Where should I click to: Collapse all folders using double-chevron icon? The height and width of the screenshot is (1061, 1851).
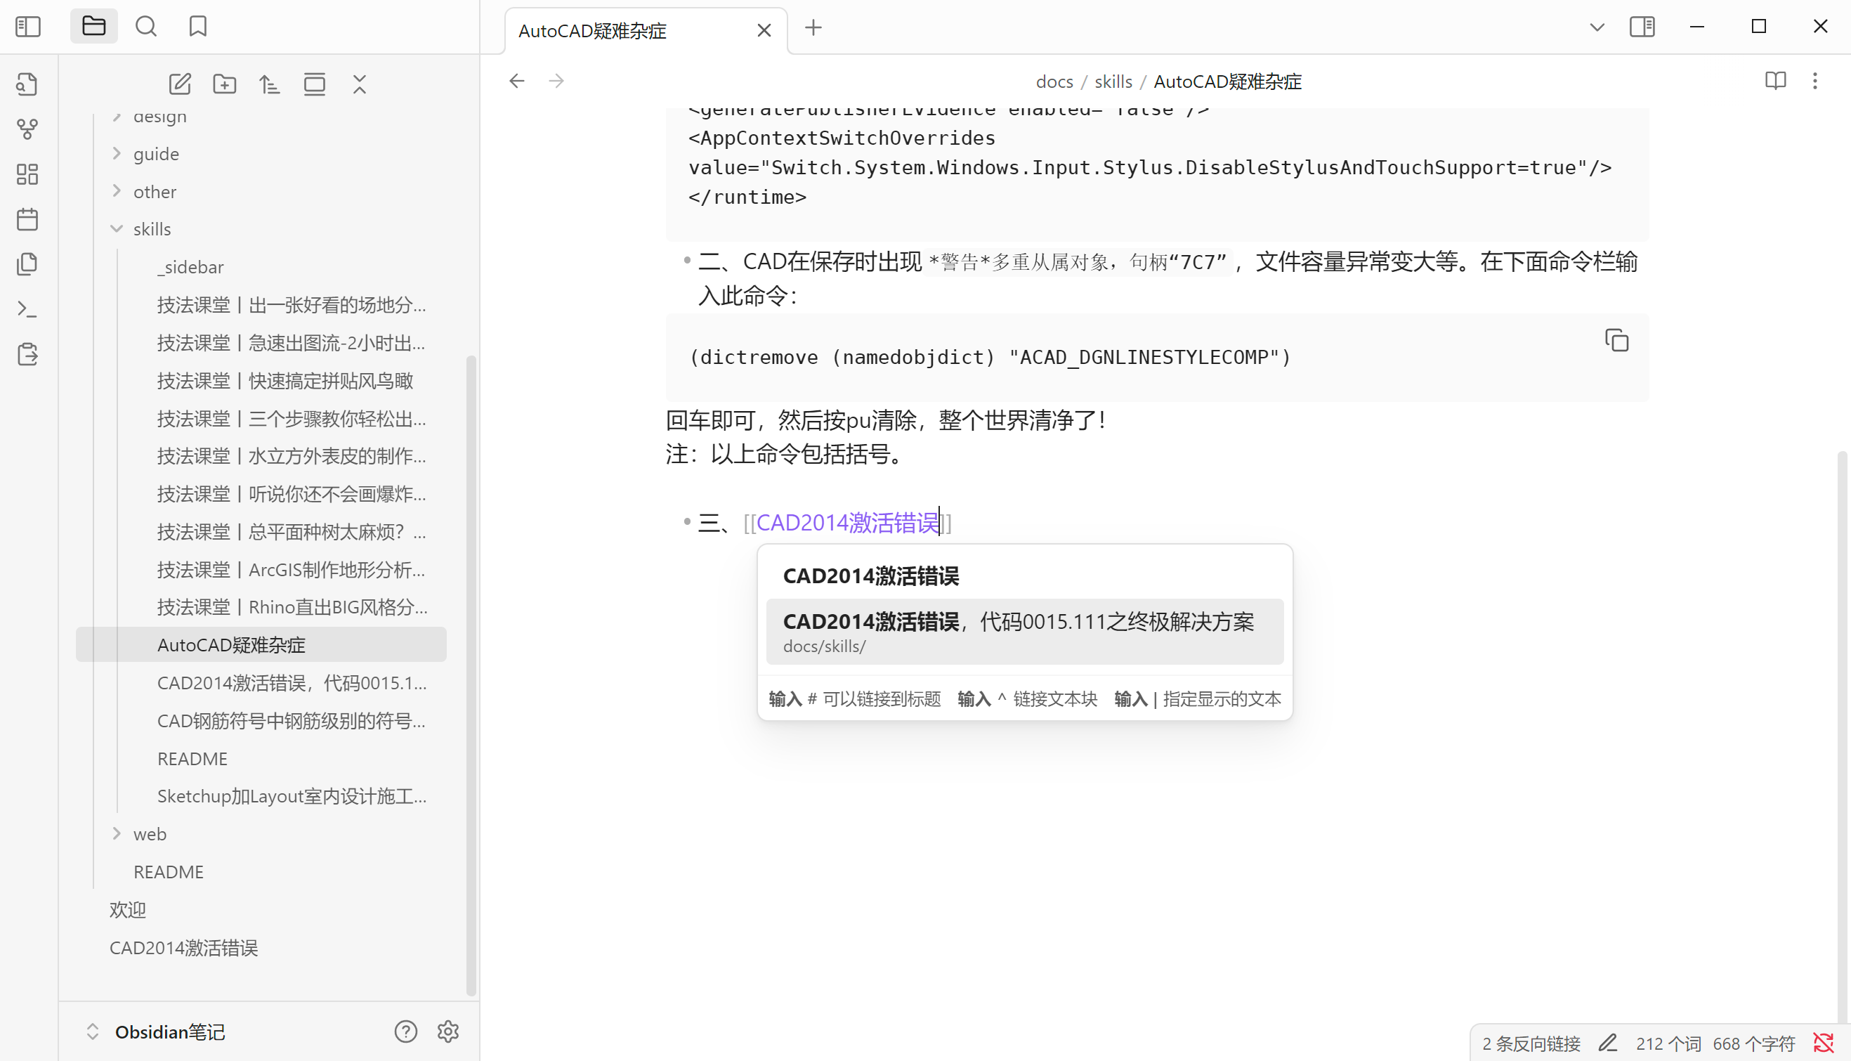(x=359, y=83)
